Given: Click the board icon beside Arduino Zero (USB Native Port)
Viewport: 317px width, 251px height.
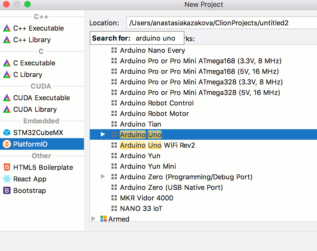Looking at the screenshot, I should point(114,187).
